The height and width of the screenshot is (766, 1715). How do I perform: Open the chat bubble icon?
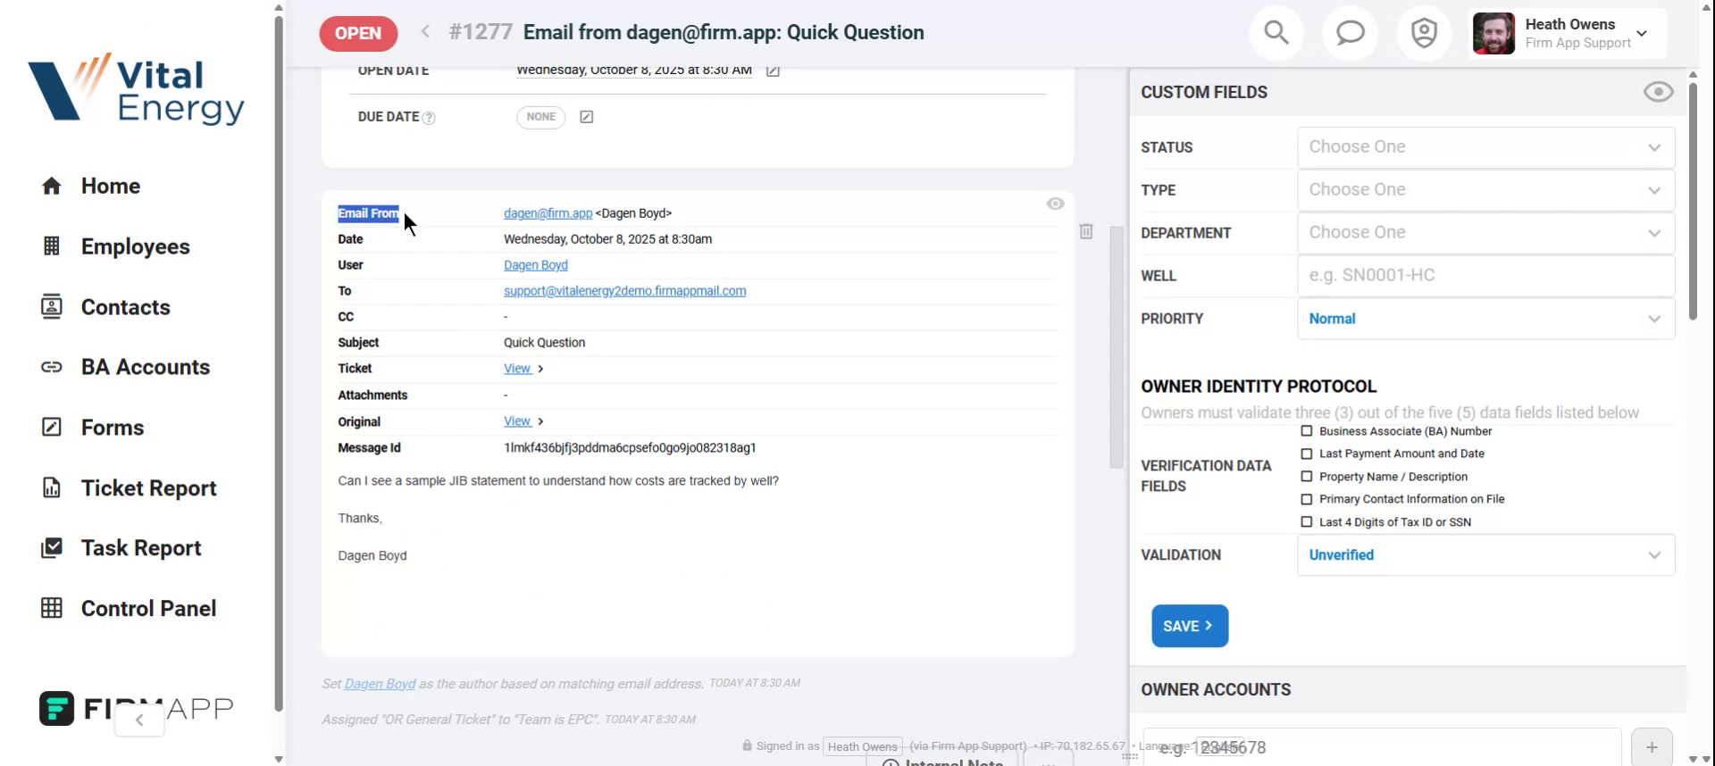click(1350, 33)
